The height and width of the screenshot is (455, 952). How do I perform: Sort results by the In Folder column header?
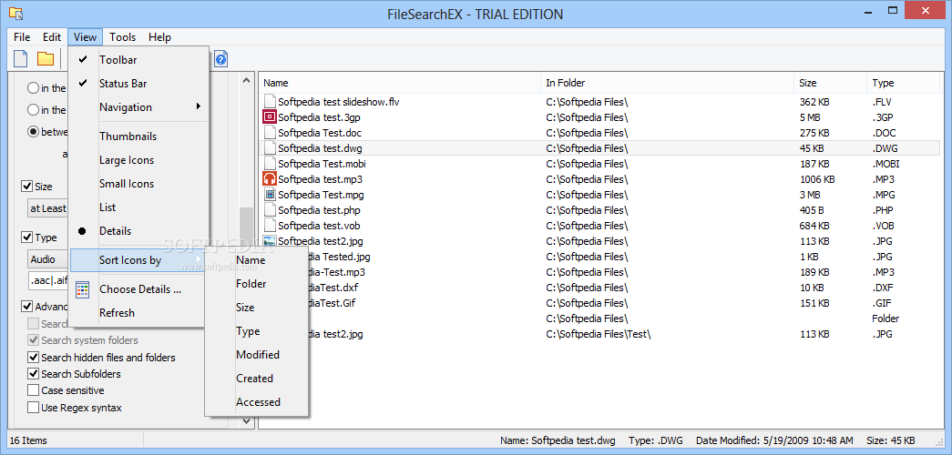tap(667, 83)
